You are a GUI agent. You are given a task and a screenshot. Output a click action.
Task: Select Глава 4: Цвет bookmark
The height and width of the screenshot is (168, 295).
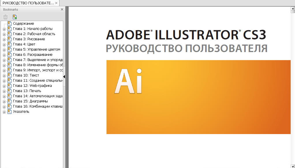click(24, 44)
